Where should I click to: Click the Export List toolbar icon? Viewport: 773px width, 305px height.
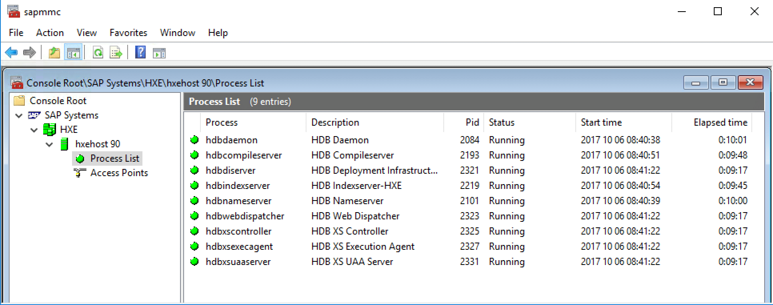[x=116, y=53]
